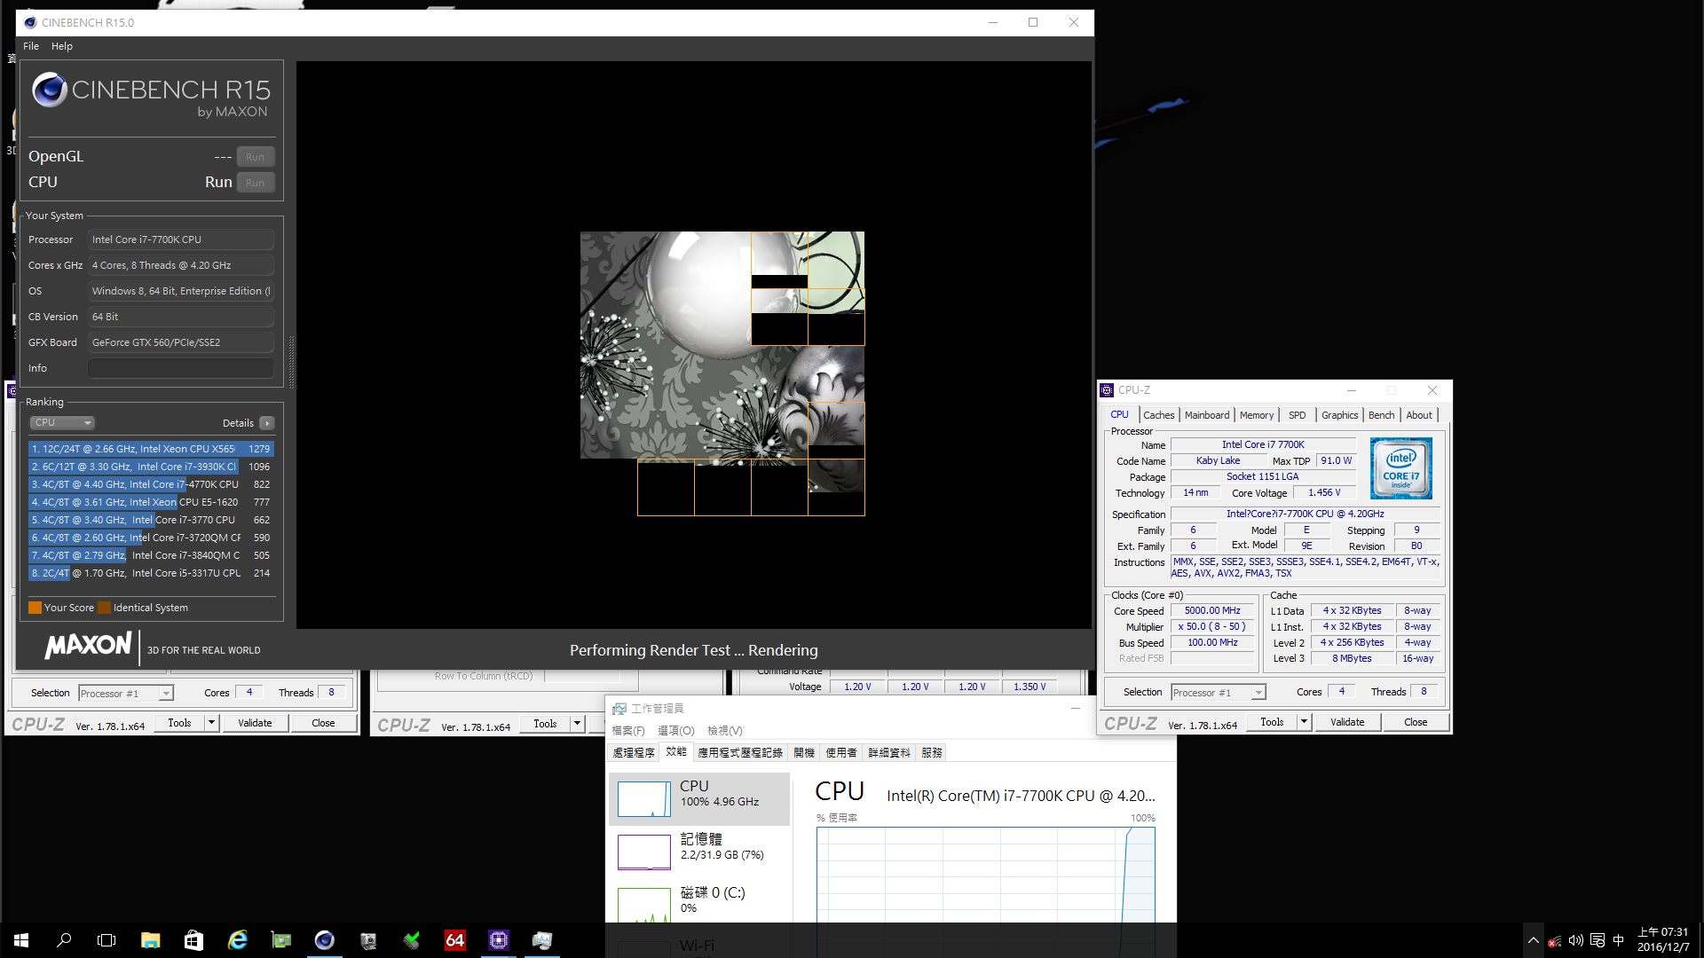Switch to the About tab in CPU-Z

click(1418, 415)
